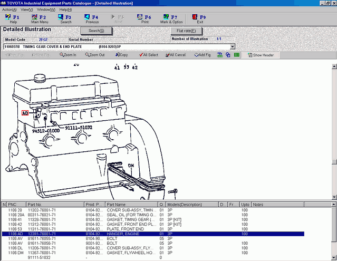Select all parts with All Select
The width and height of the screenshot is (337, 261).
[x=149, y=55]
